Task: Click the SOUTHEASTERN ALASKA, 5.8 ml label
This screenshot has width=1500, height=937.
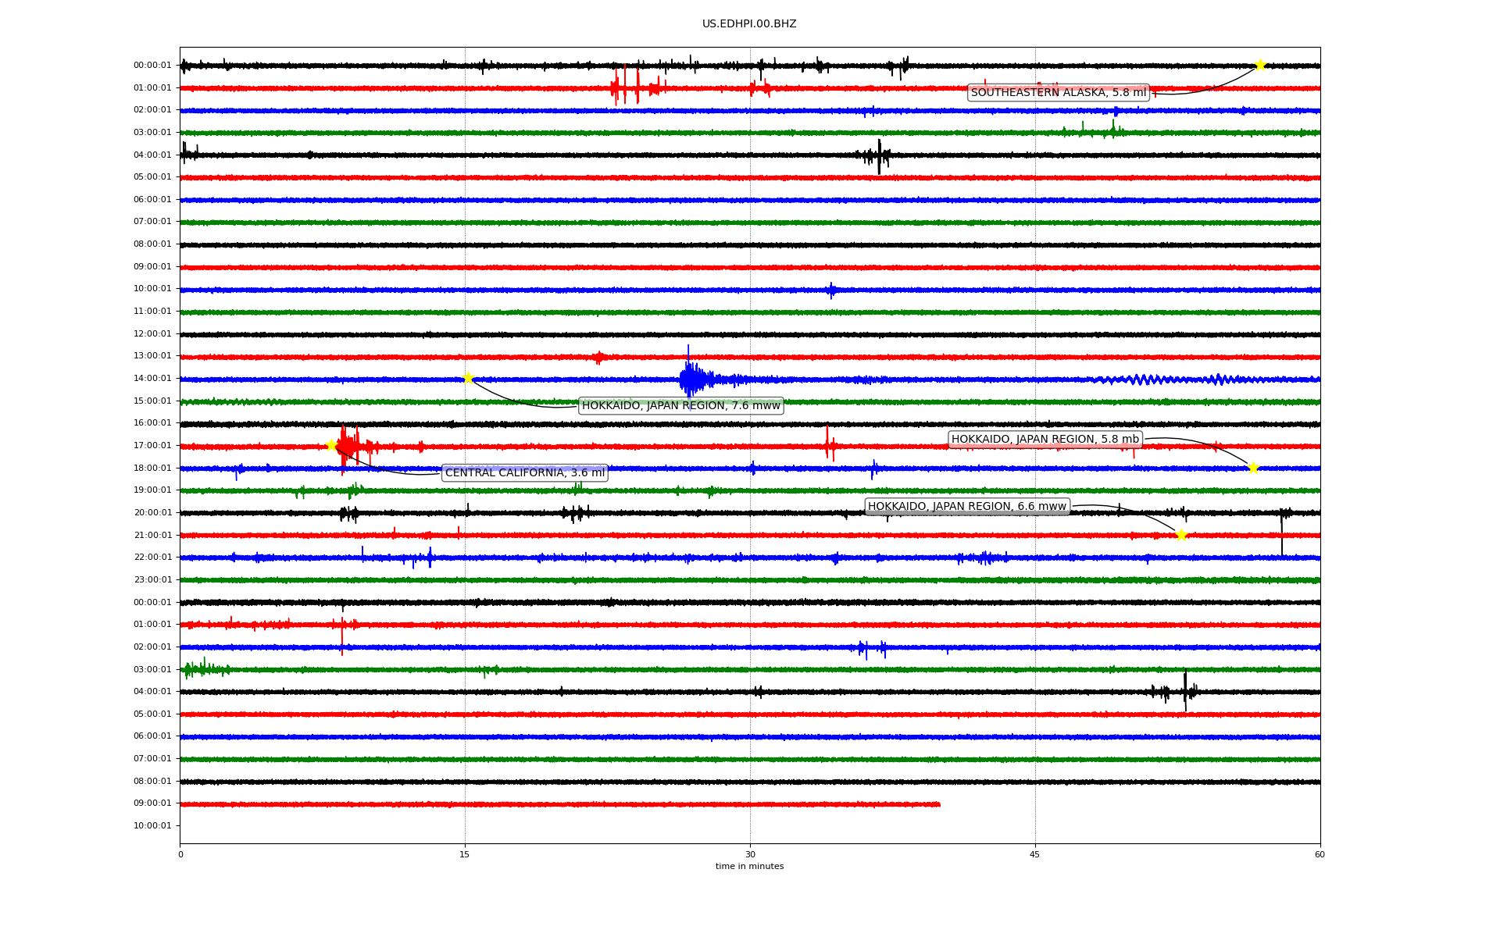Action: [1059, 92]
